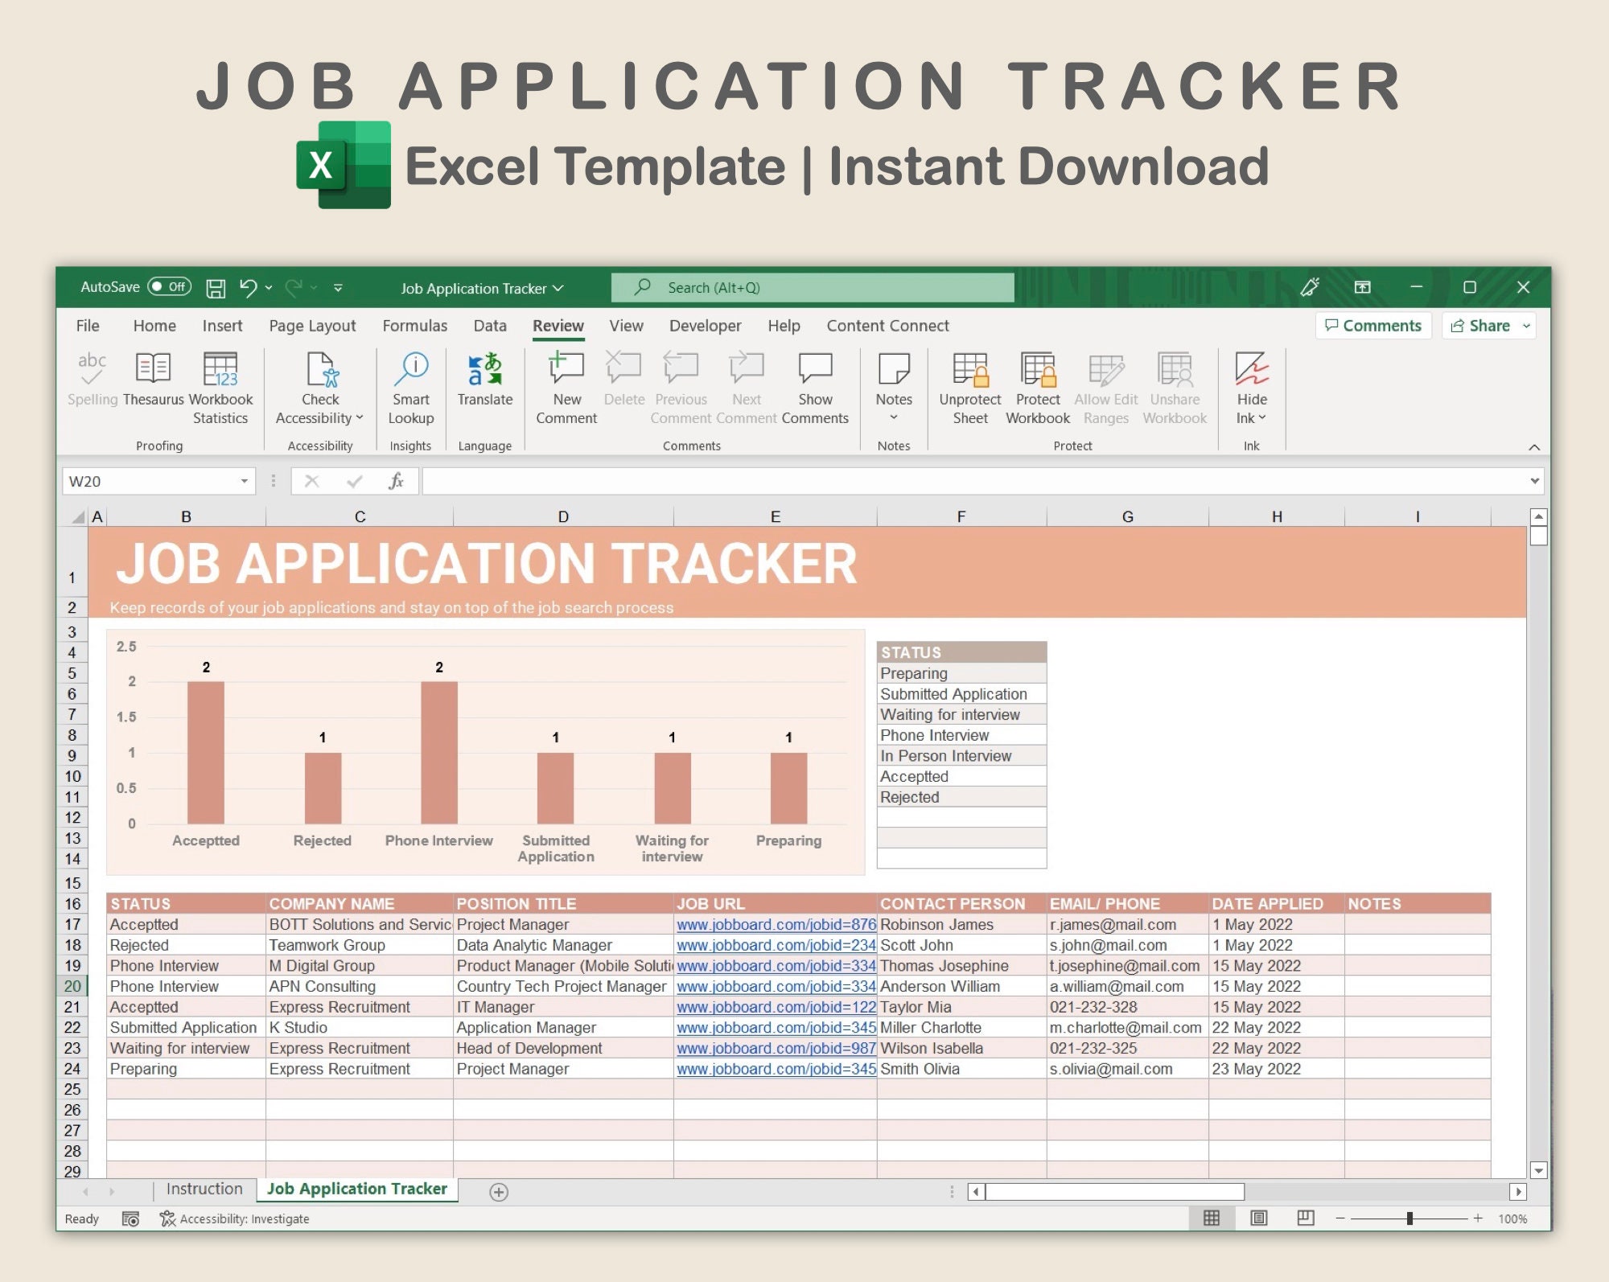
Task: Toggle the AutoSave switch
Action: tap(169, 286)
